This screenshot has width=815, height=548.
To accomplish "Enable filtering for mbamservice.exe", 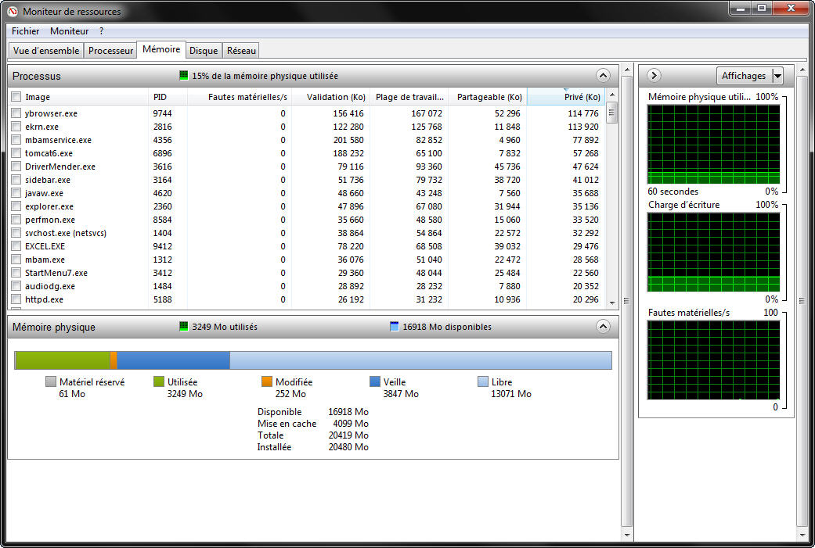I will pos(16,140).
